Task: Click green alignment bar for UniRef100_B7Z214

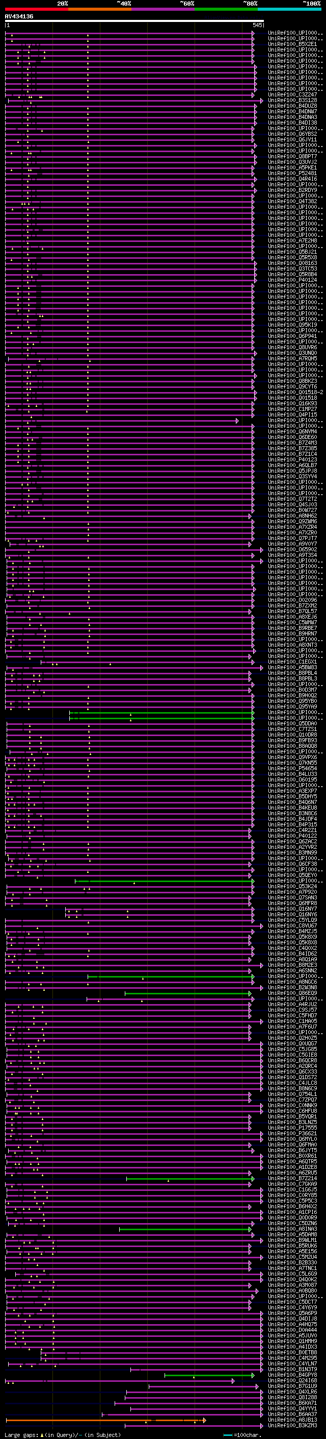Action: point(190,1179)
